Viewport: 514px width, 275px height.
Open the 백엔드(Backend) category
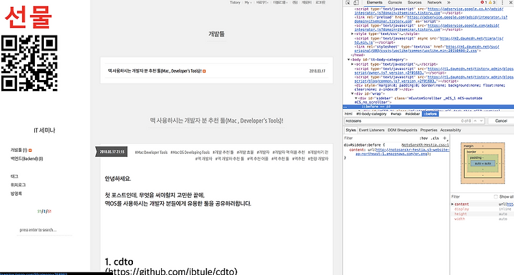27,159
